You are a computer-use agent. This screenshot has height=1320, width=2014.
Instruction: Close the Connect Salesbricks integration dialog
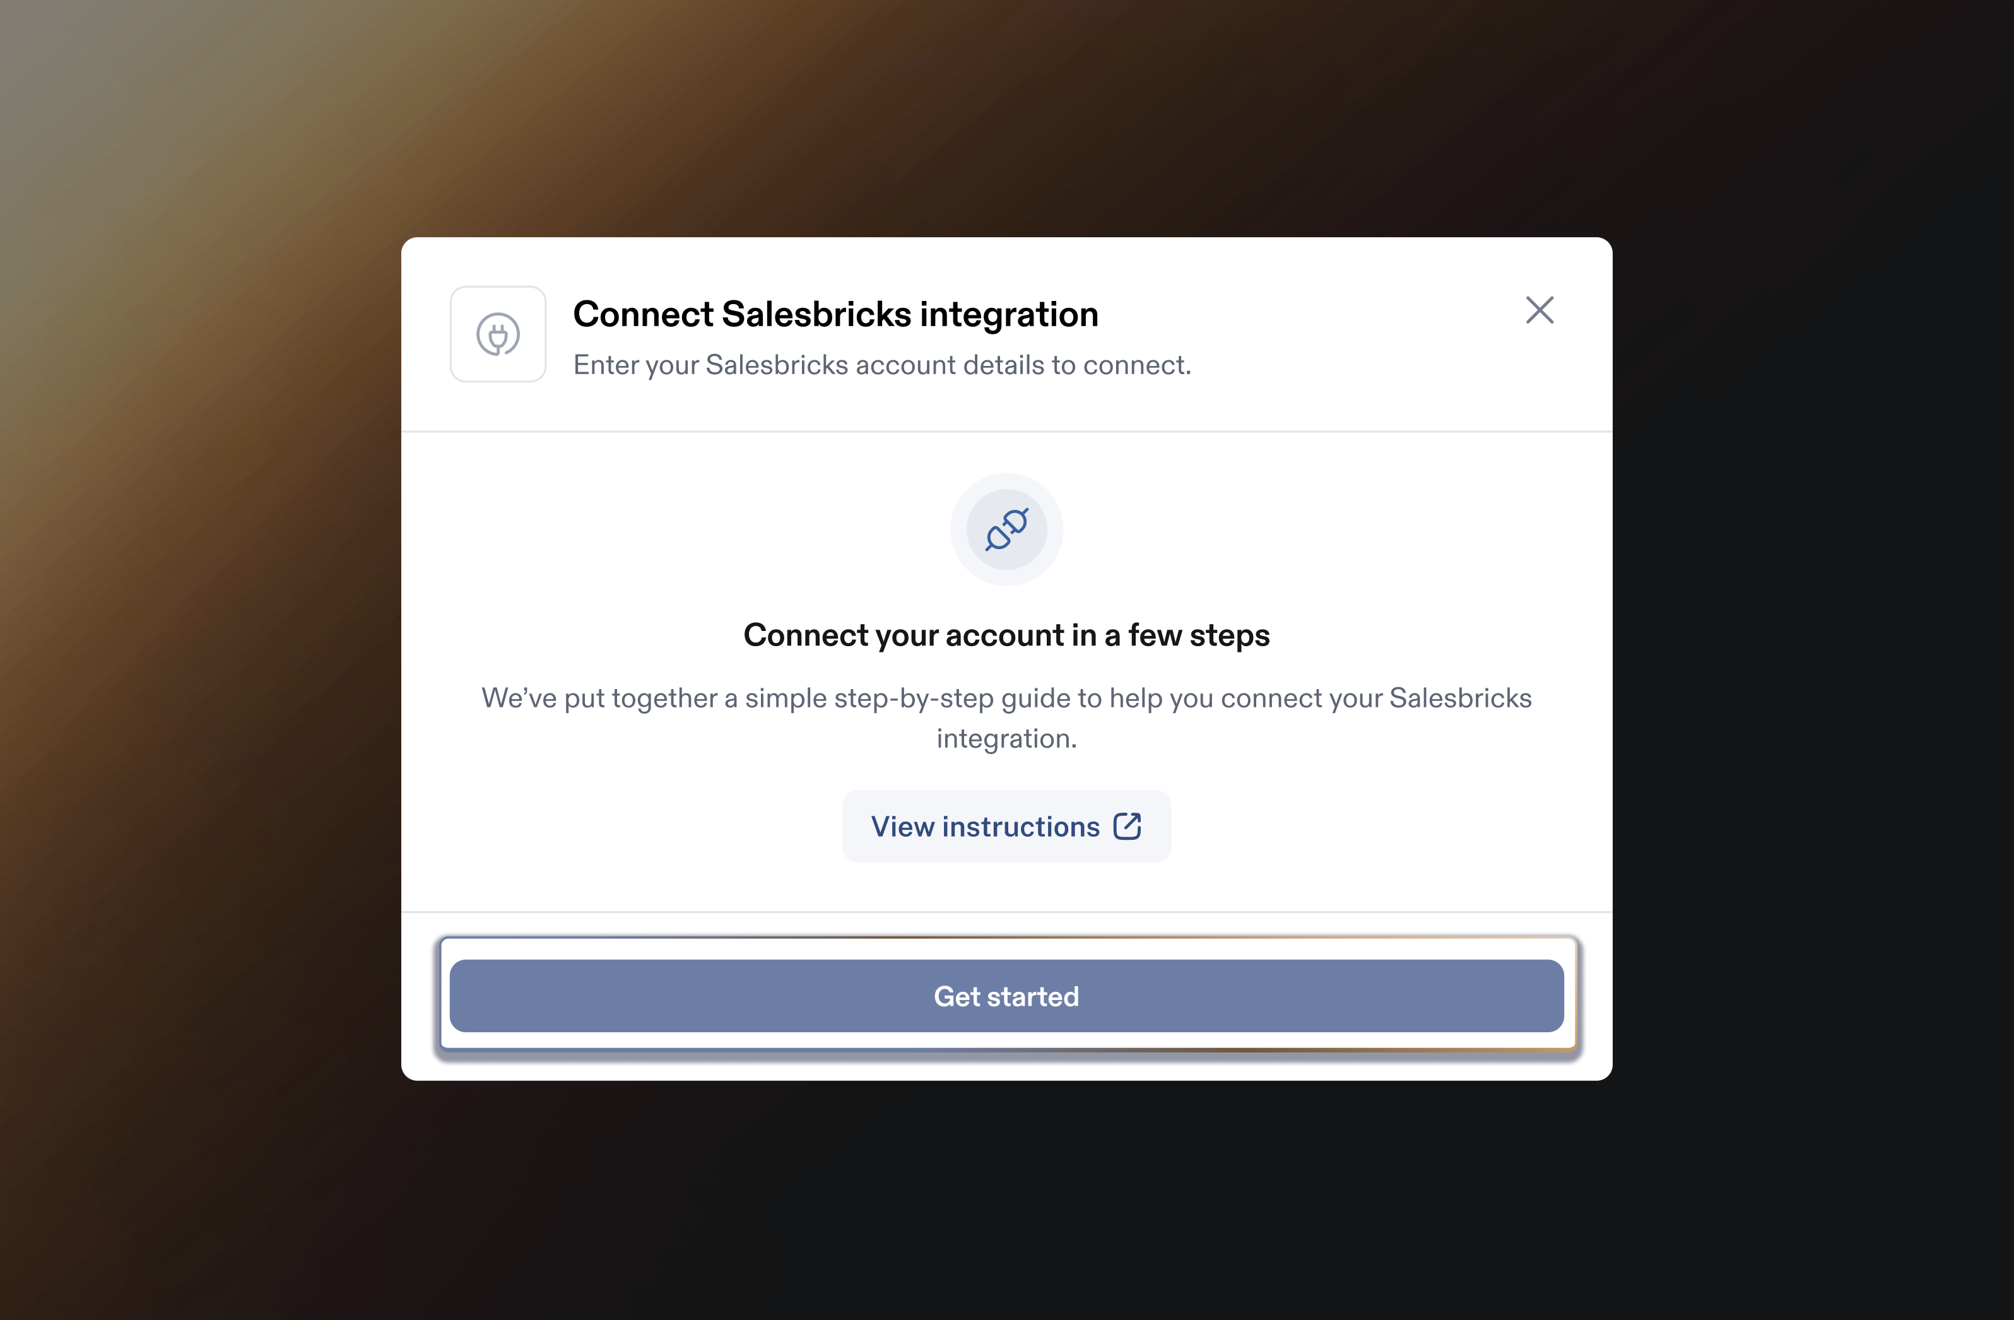[1540, 310]
